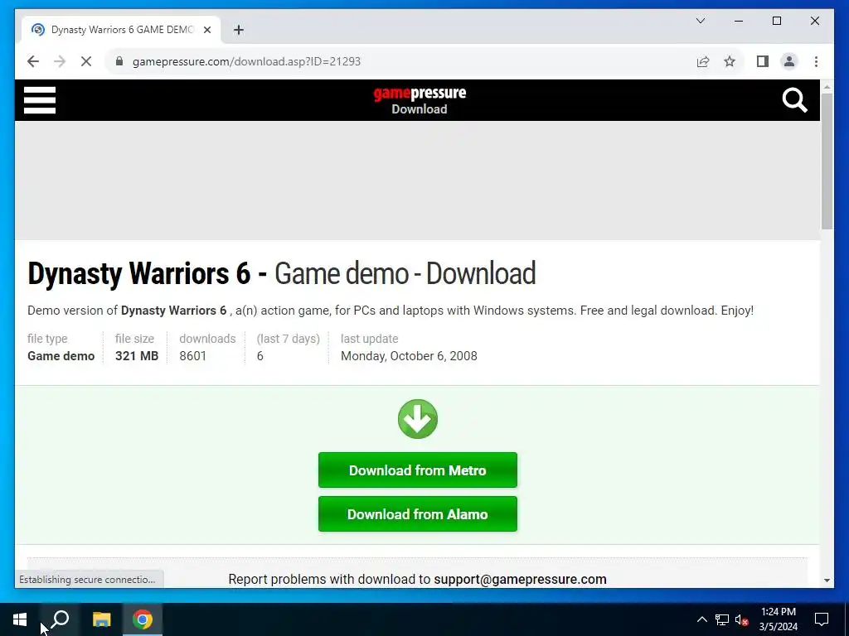The width and height of the screenshot is (849, 636).
Task: Open Chrome profile avatar
Action: point(789,61)
